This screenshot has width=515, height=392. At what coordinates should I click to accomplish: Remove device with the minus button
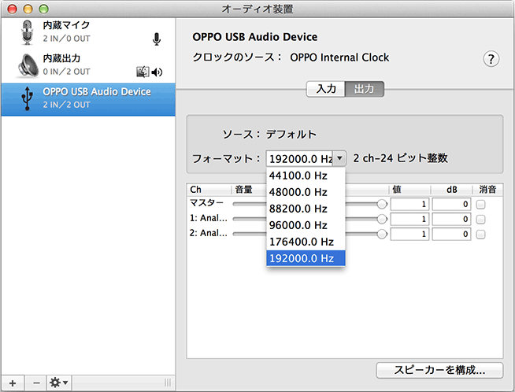(x=36, y=383)
